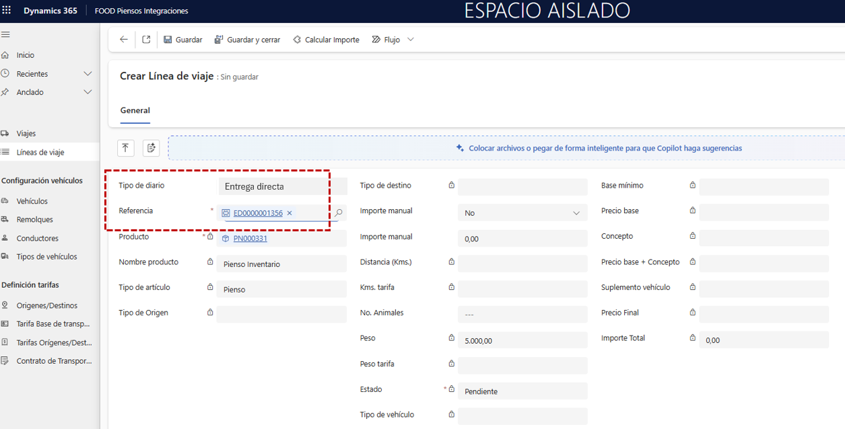
Task: Expand the Recientes section
Action: tap(88, 73)
